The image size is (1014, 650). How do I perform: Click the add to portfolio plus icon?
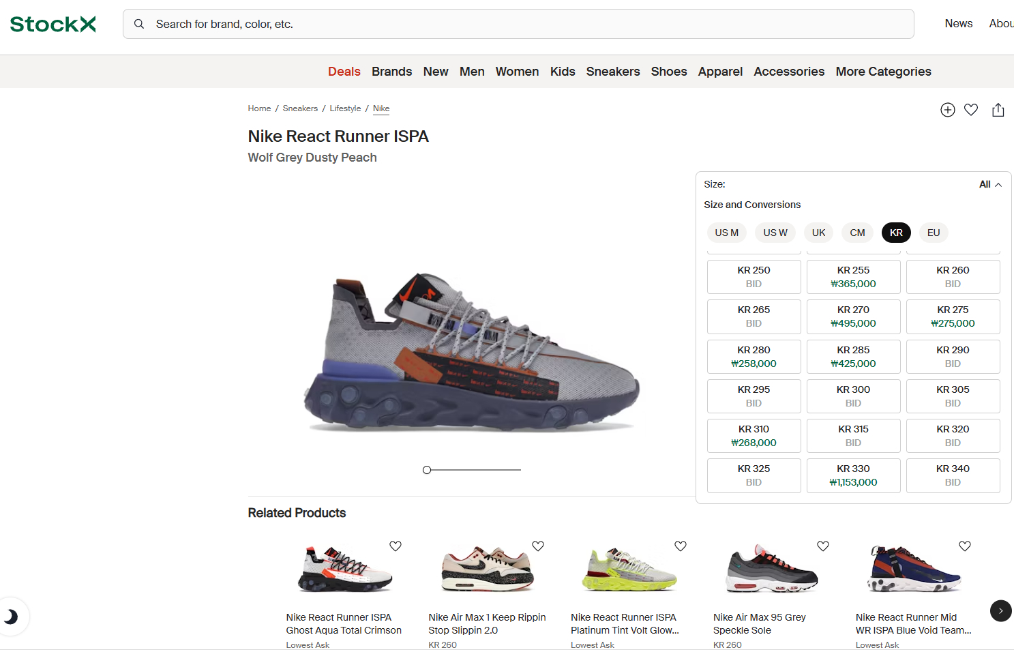click(947, 110)
